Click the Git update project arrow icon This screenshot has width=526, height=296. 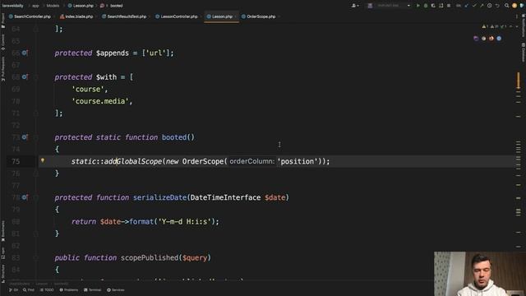click(x=466, y=6)
